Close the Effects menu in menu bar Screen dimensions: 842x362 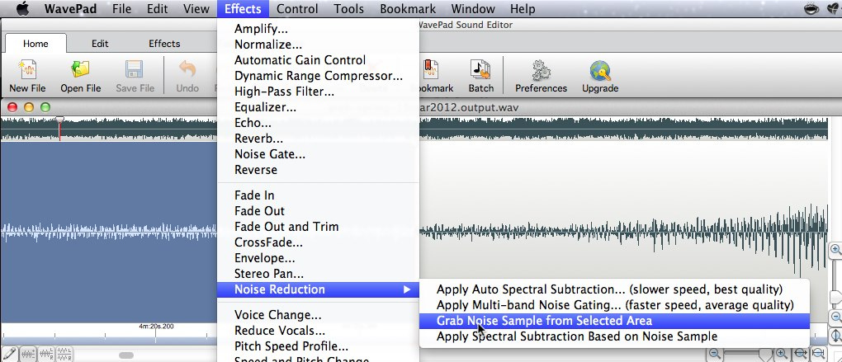243,8
